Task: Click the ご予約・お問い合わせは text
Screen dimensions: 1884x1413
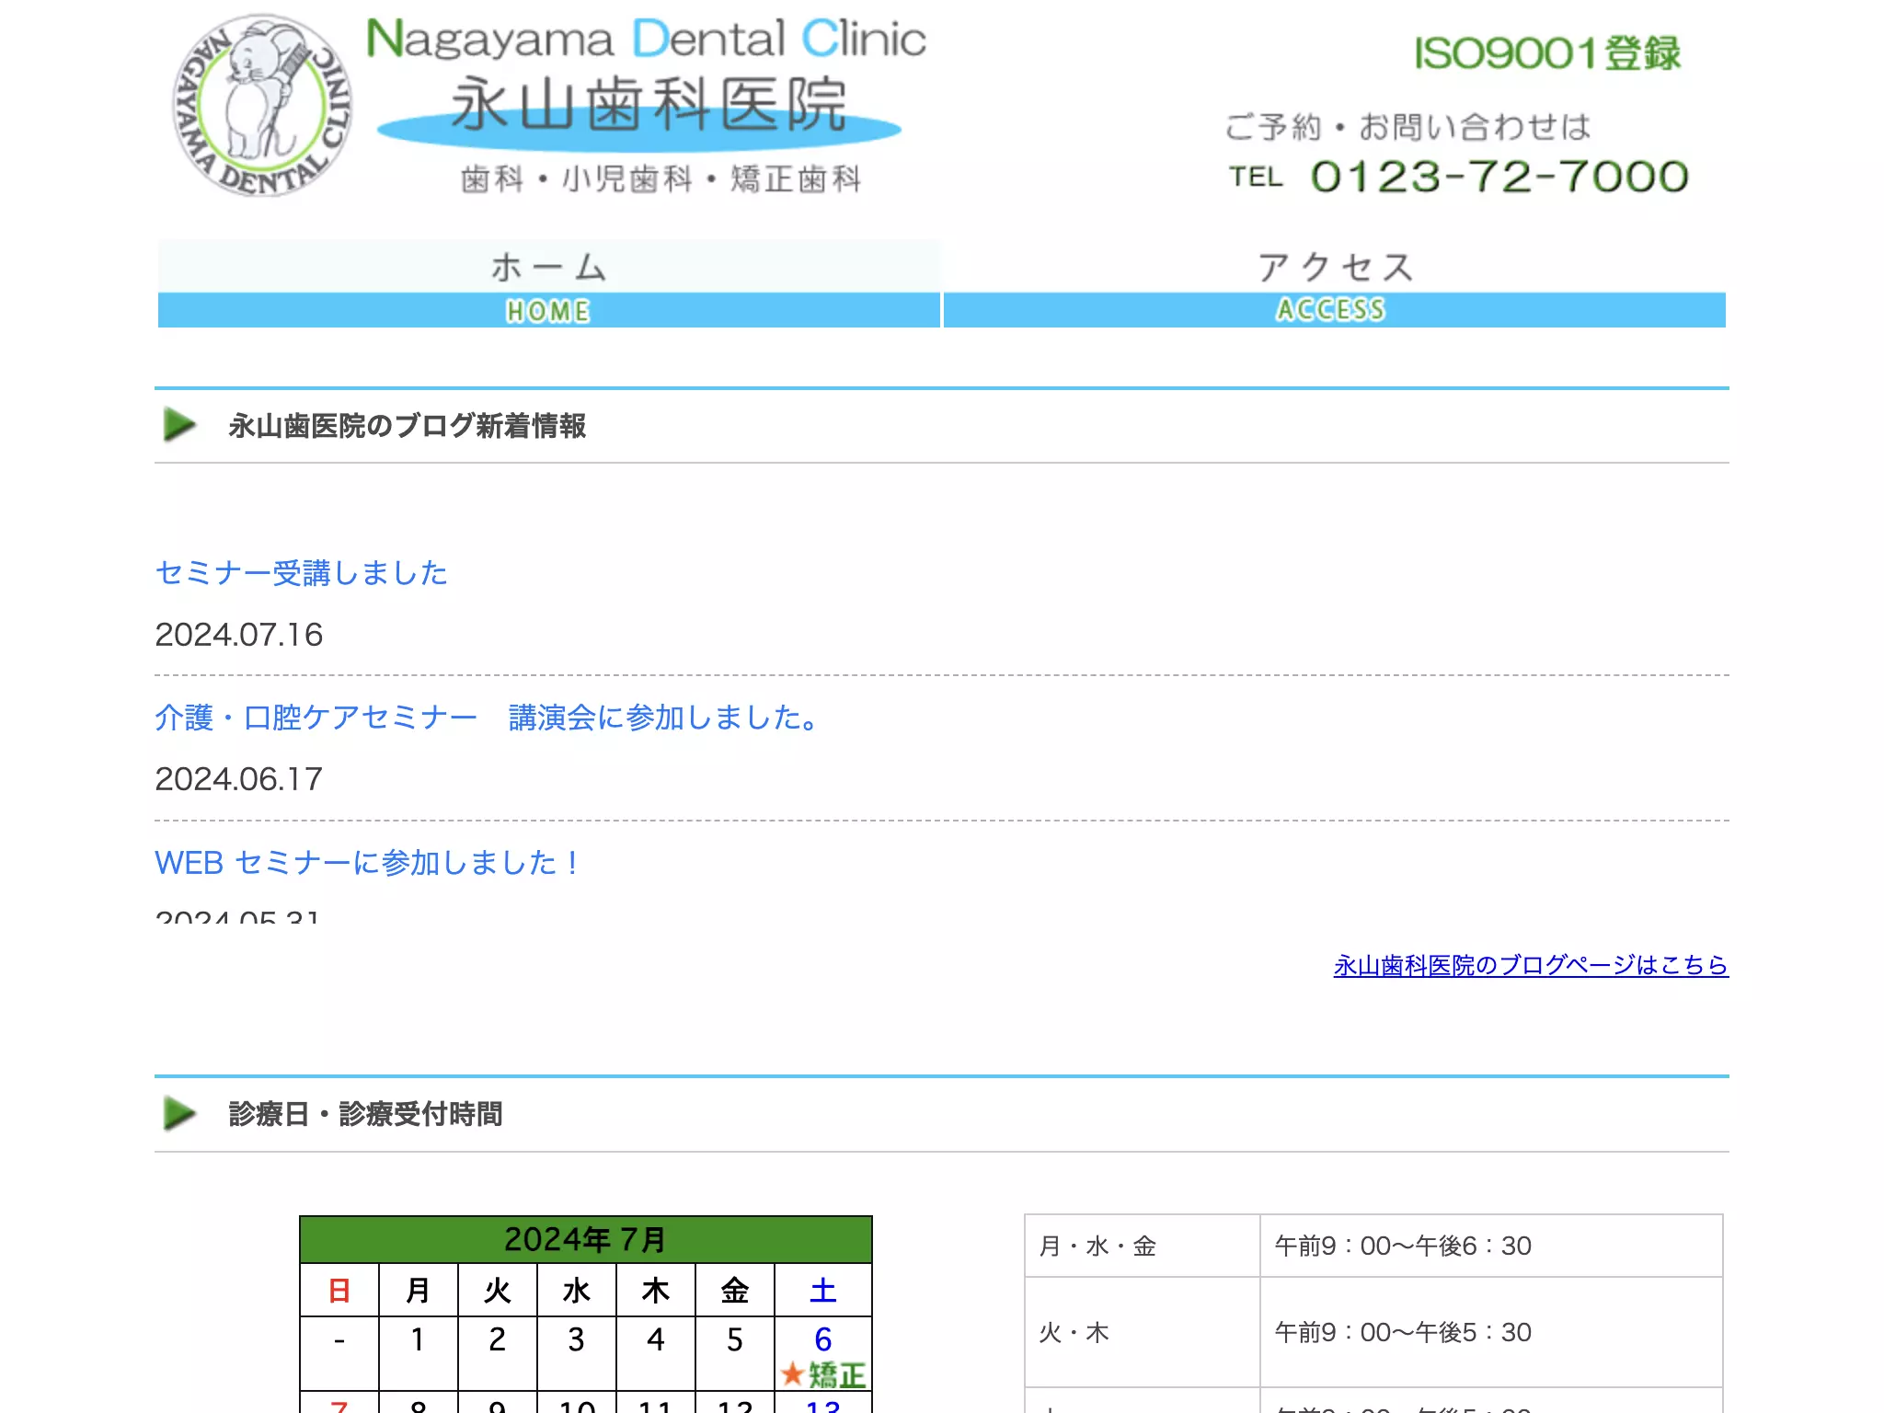Action: (1408, 127)
